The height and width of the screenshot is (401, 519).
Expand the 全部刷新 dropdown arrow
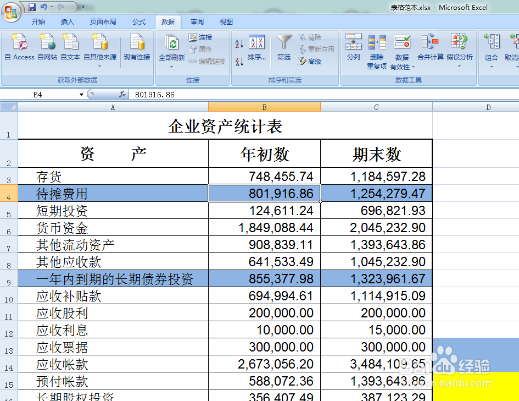171,67
